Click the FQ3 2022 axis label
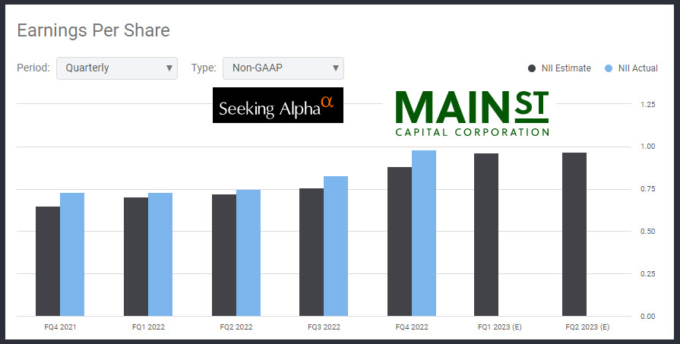 pos(324,327)
